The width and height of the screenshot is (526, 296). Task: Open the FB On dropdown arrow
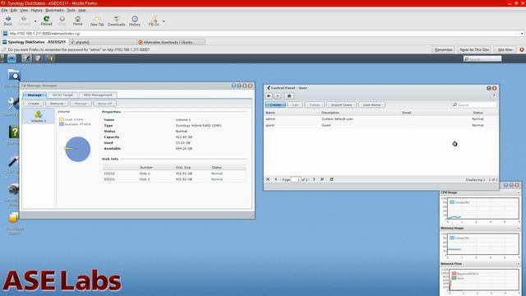point(164,21)
